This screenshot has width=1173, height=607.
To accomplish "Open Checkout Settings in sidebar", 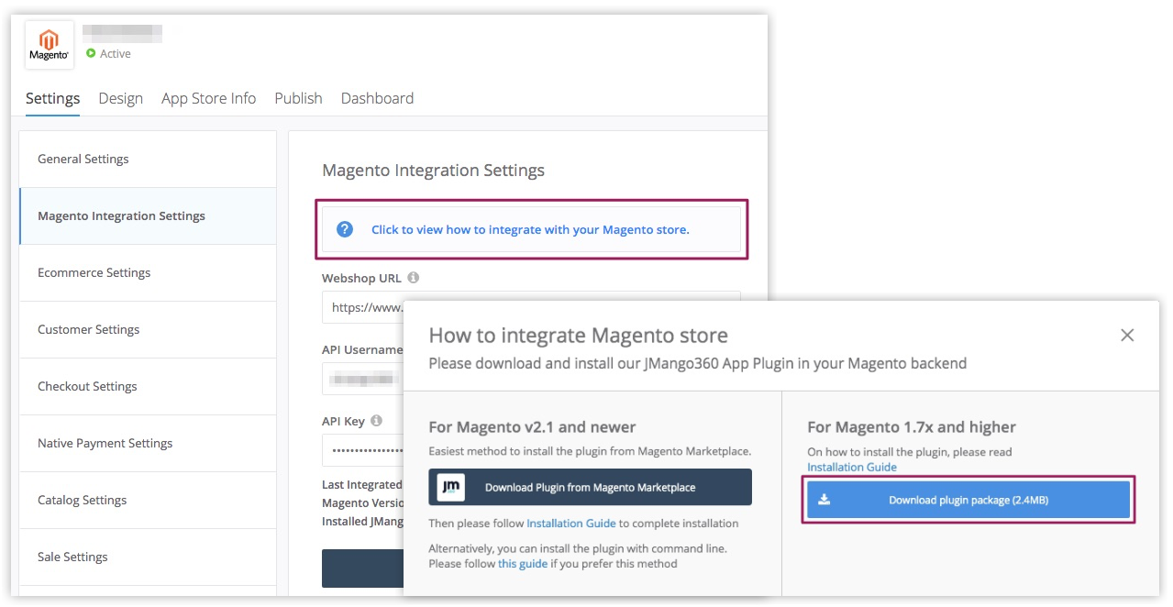I will click(x=148, y=386).
